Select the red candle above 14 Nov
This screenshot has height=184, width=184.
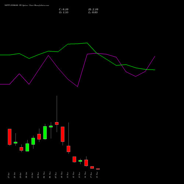point(86,163)
